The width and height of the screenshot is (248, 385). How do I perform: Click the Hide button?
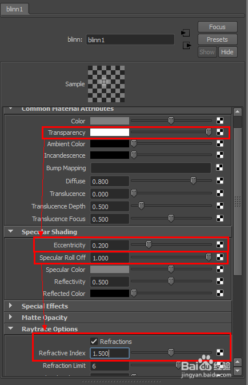click(x=227, y=52)
